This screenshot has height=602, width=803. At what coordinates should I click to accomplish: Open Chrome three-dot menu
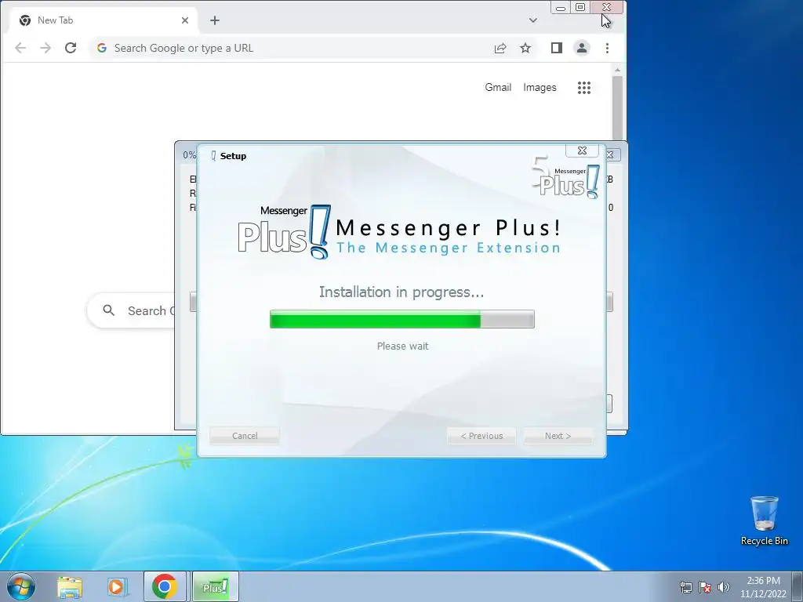[x=608, y=48]
